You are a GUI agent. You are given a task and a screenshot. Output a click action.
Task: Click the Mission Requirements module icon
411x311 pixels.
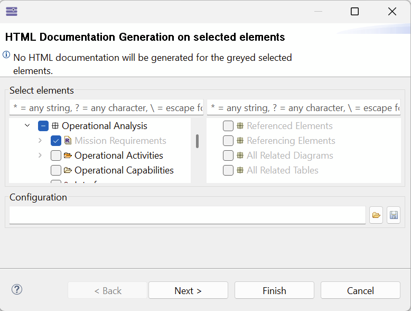[x=68, y=141]
